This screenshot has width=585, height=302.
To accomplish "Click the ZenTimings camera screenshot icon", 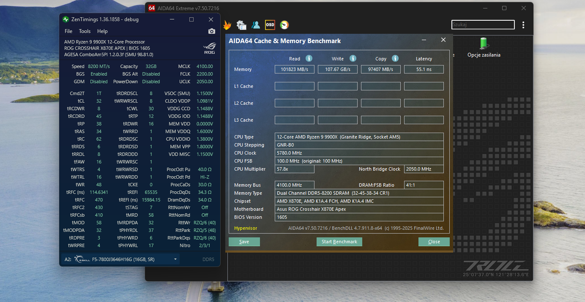I will click(212, 31).
